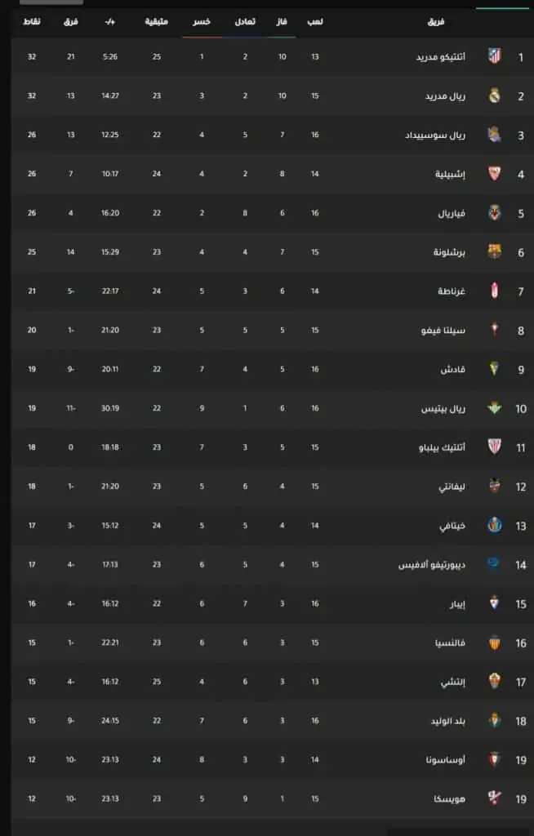
Task: Open the غرناطة team name link
Action: (452, 291)
